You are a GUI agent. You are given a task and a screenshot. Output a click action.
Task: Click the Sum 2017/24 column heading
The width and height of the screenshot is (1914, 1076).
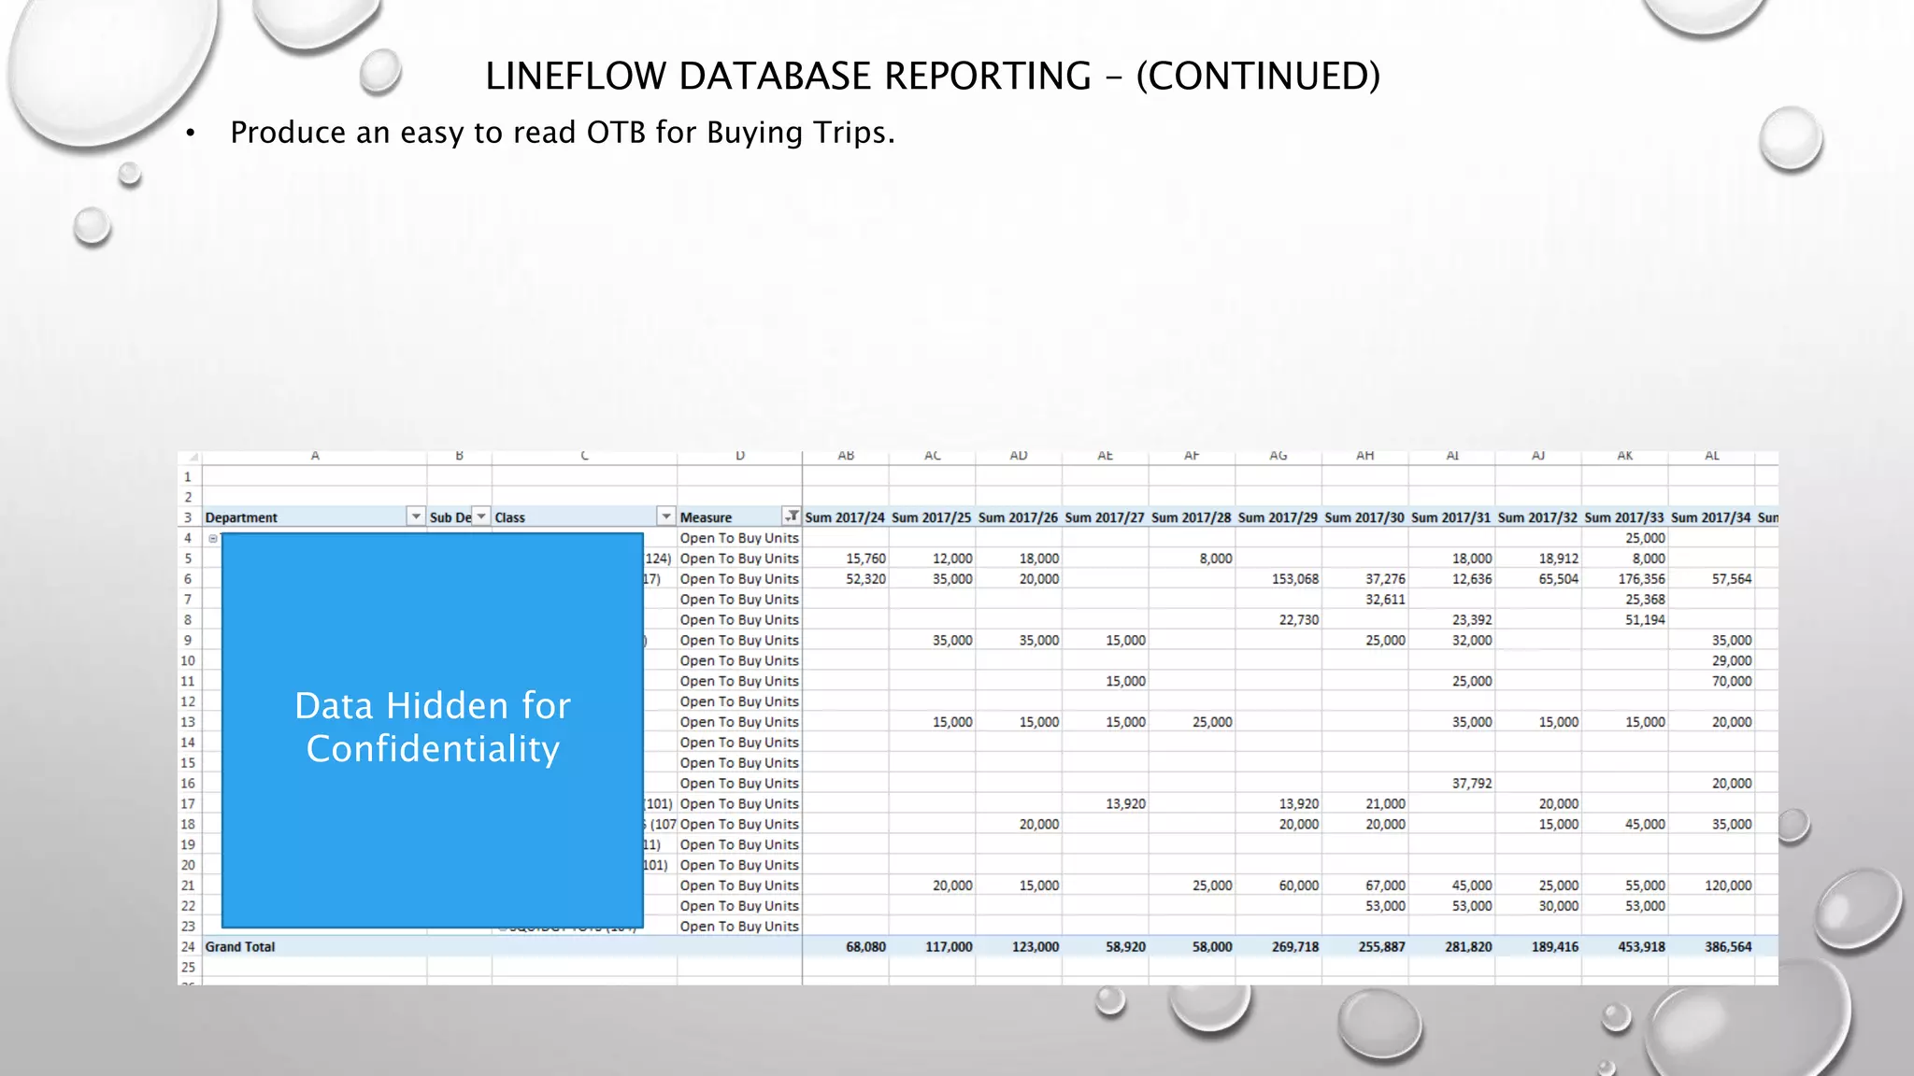[x=845, y=517]
